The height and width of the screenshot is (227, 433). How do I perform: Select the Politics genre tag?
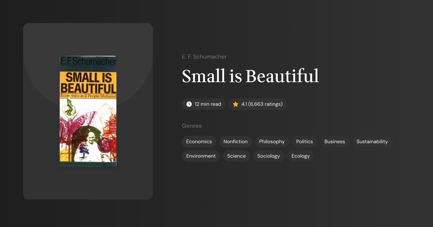[304, 142]
